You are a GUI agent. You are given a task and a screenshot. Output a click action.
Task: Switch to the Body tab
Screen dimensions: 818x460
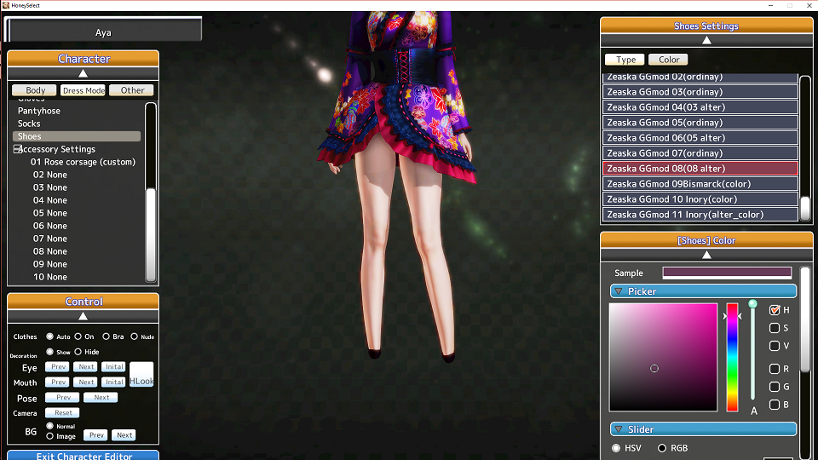click(35, 90)
